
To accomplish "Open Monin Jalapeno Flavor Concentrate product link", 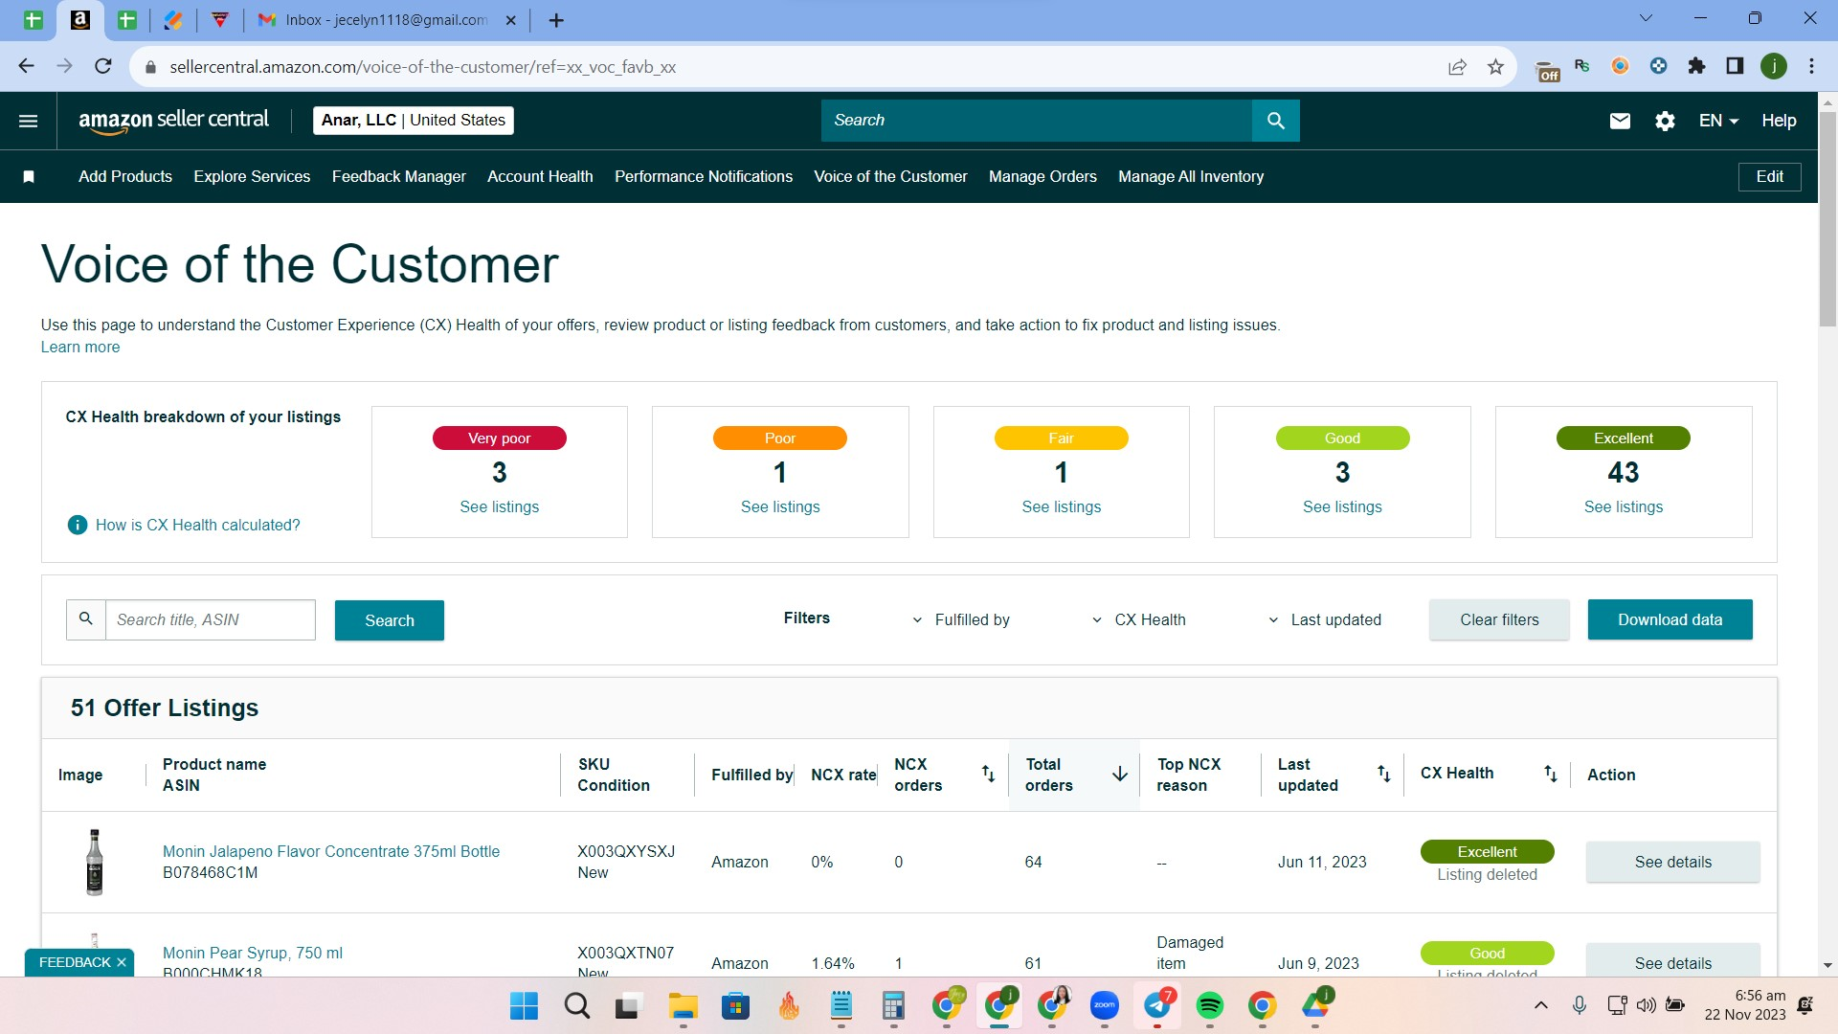I will point(331,851).
